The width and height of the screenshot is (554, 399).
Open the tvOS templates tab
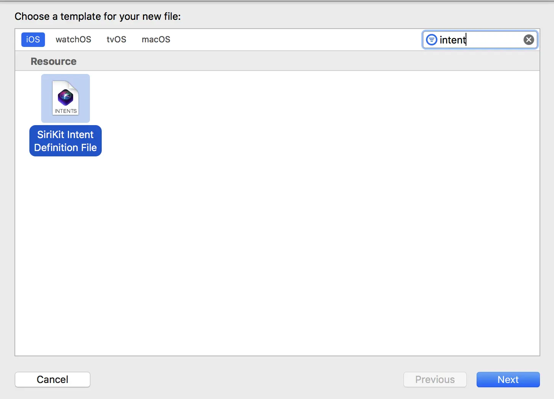point(116,40)
